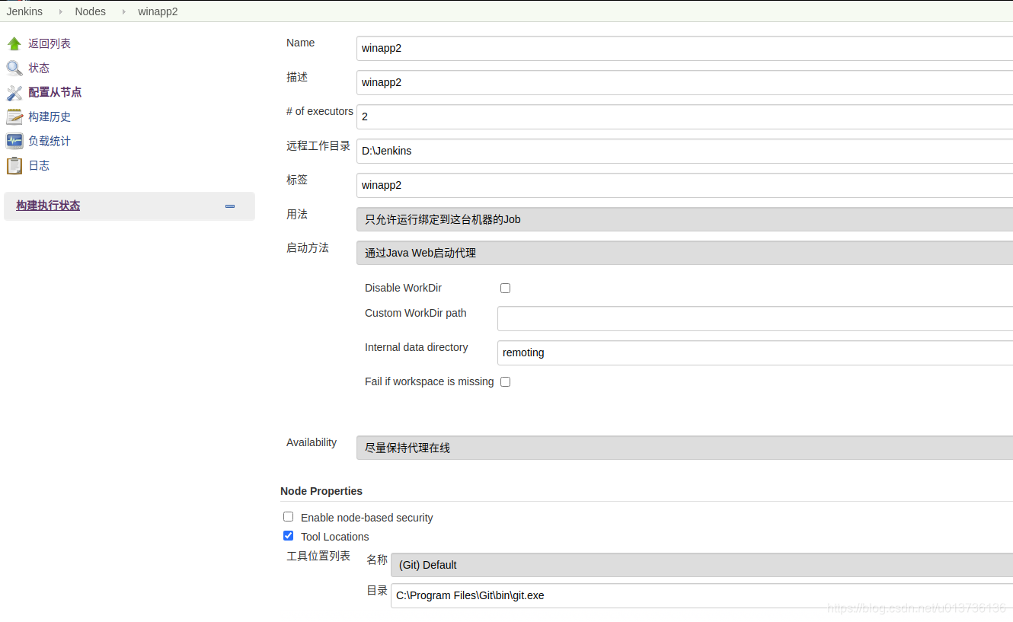
Task: Open the Availability dropdown
Action: [x=685, y=448]
